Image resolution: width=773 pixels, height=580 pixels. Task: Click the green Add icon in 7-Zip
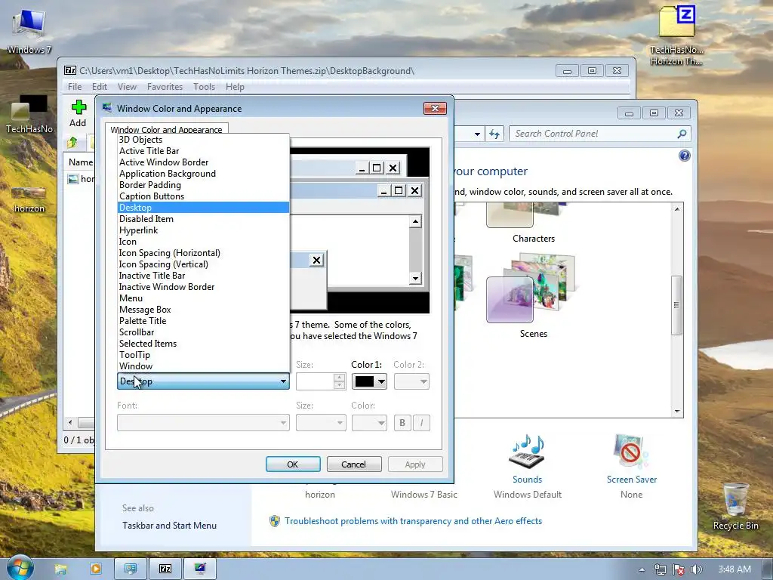[x=78, y=107]
